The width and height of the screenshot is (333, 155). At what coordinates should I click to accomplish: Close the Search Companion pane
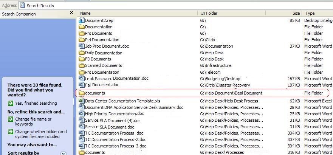71,13
